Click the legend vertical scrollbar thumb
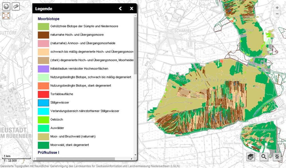The image size is (286, 168). point(135,46)
